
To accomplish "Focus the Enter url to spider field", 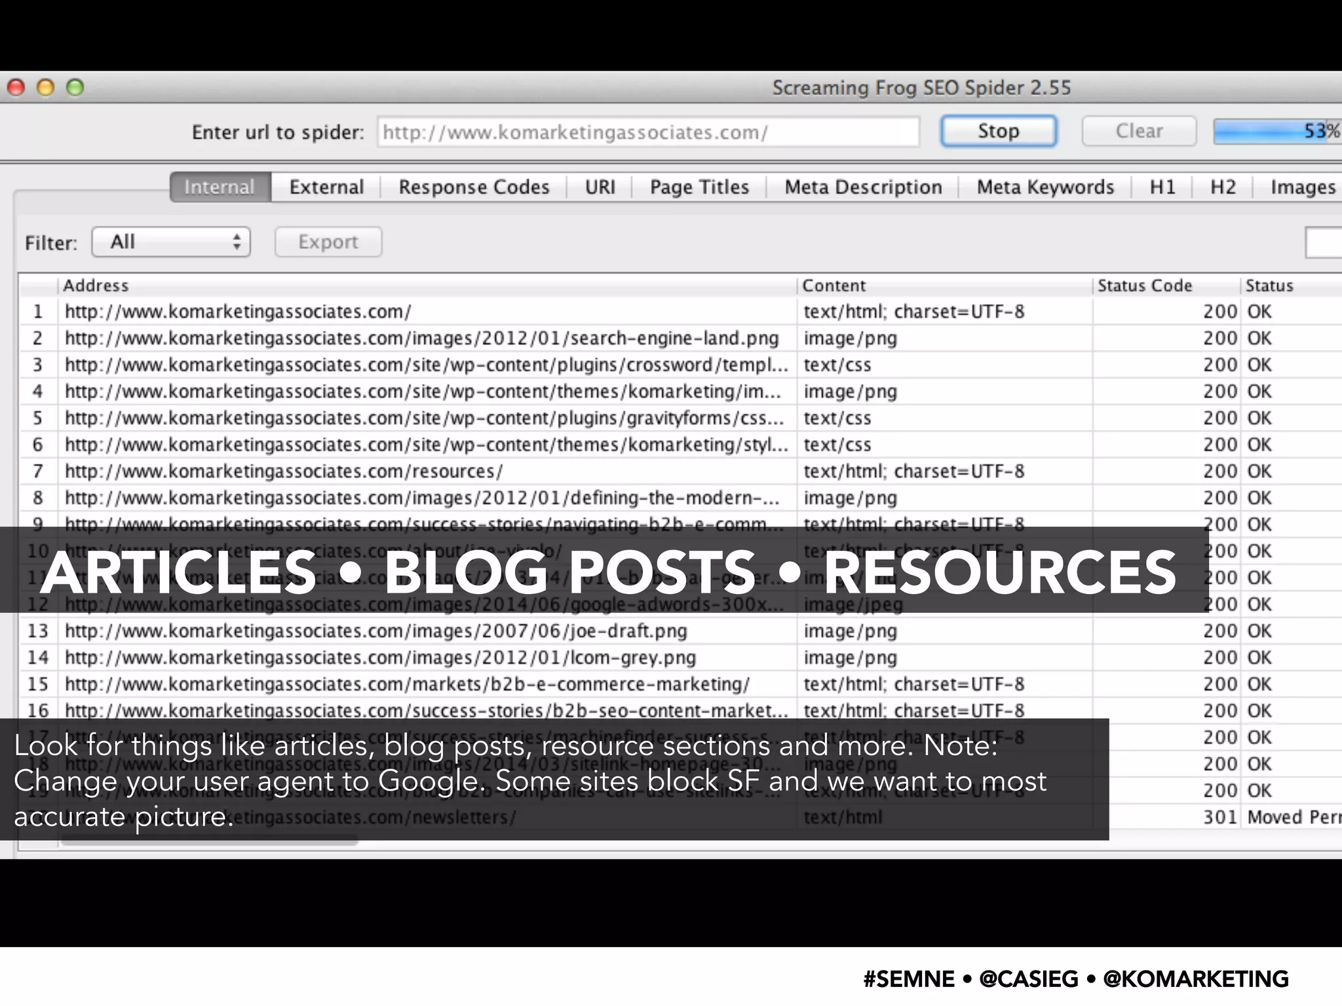I will tap(648, 132).
